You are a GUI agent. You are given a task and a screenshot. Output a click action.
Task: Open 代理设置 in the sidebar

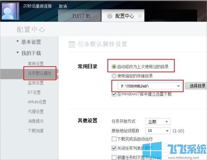(x=36, y=112)
